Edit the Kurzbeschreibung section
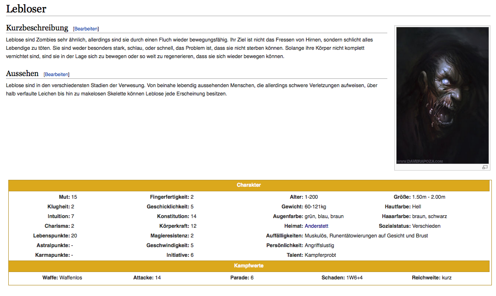496x296 pixels. click(86, 28)
